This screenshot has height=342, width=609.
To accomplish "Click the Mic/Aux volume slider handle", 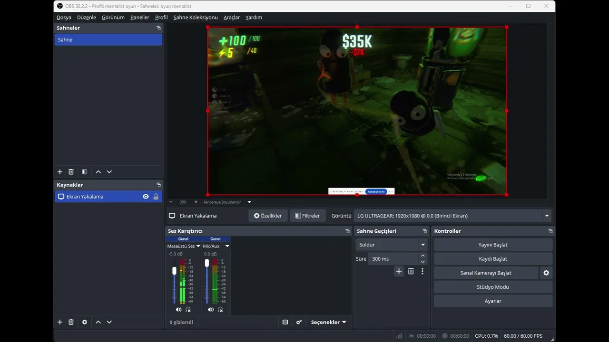I will tap(206, 263).
